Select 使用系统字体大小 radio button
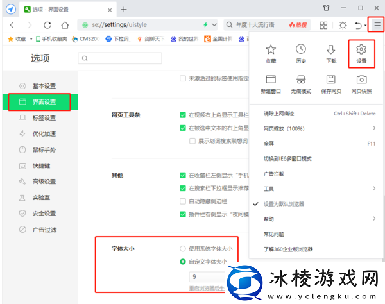 click(183, 249)
